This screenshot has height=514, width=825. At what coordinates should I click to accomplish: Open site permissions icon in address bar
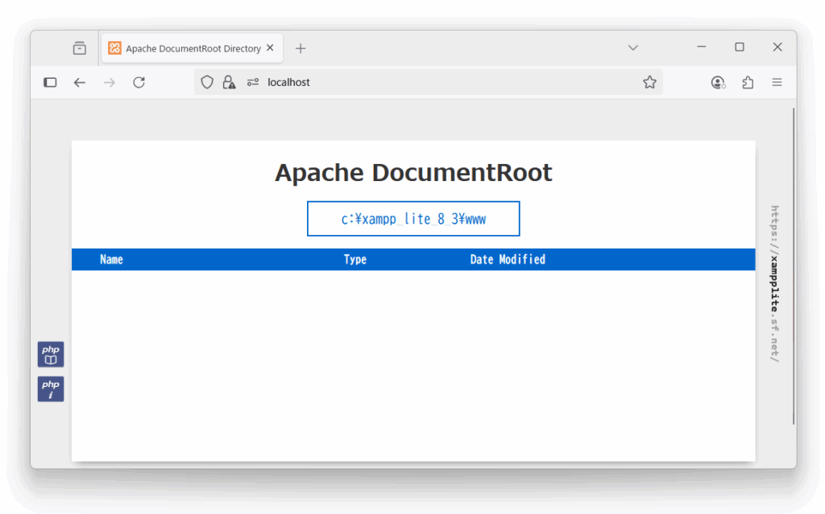point(253,82)
